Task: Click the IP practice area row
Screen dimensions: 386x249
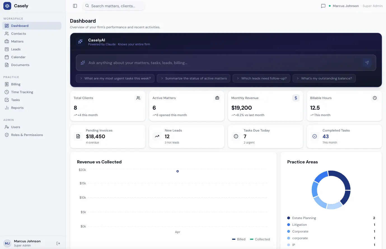Action: 331,245
